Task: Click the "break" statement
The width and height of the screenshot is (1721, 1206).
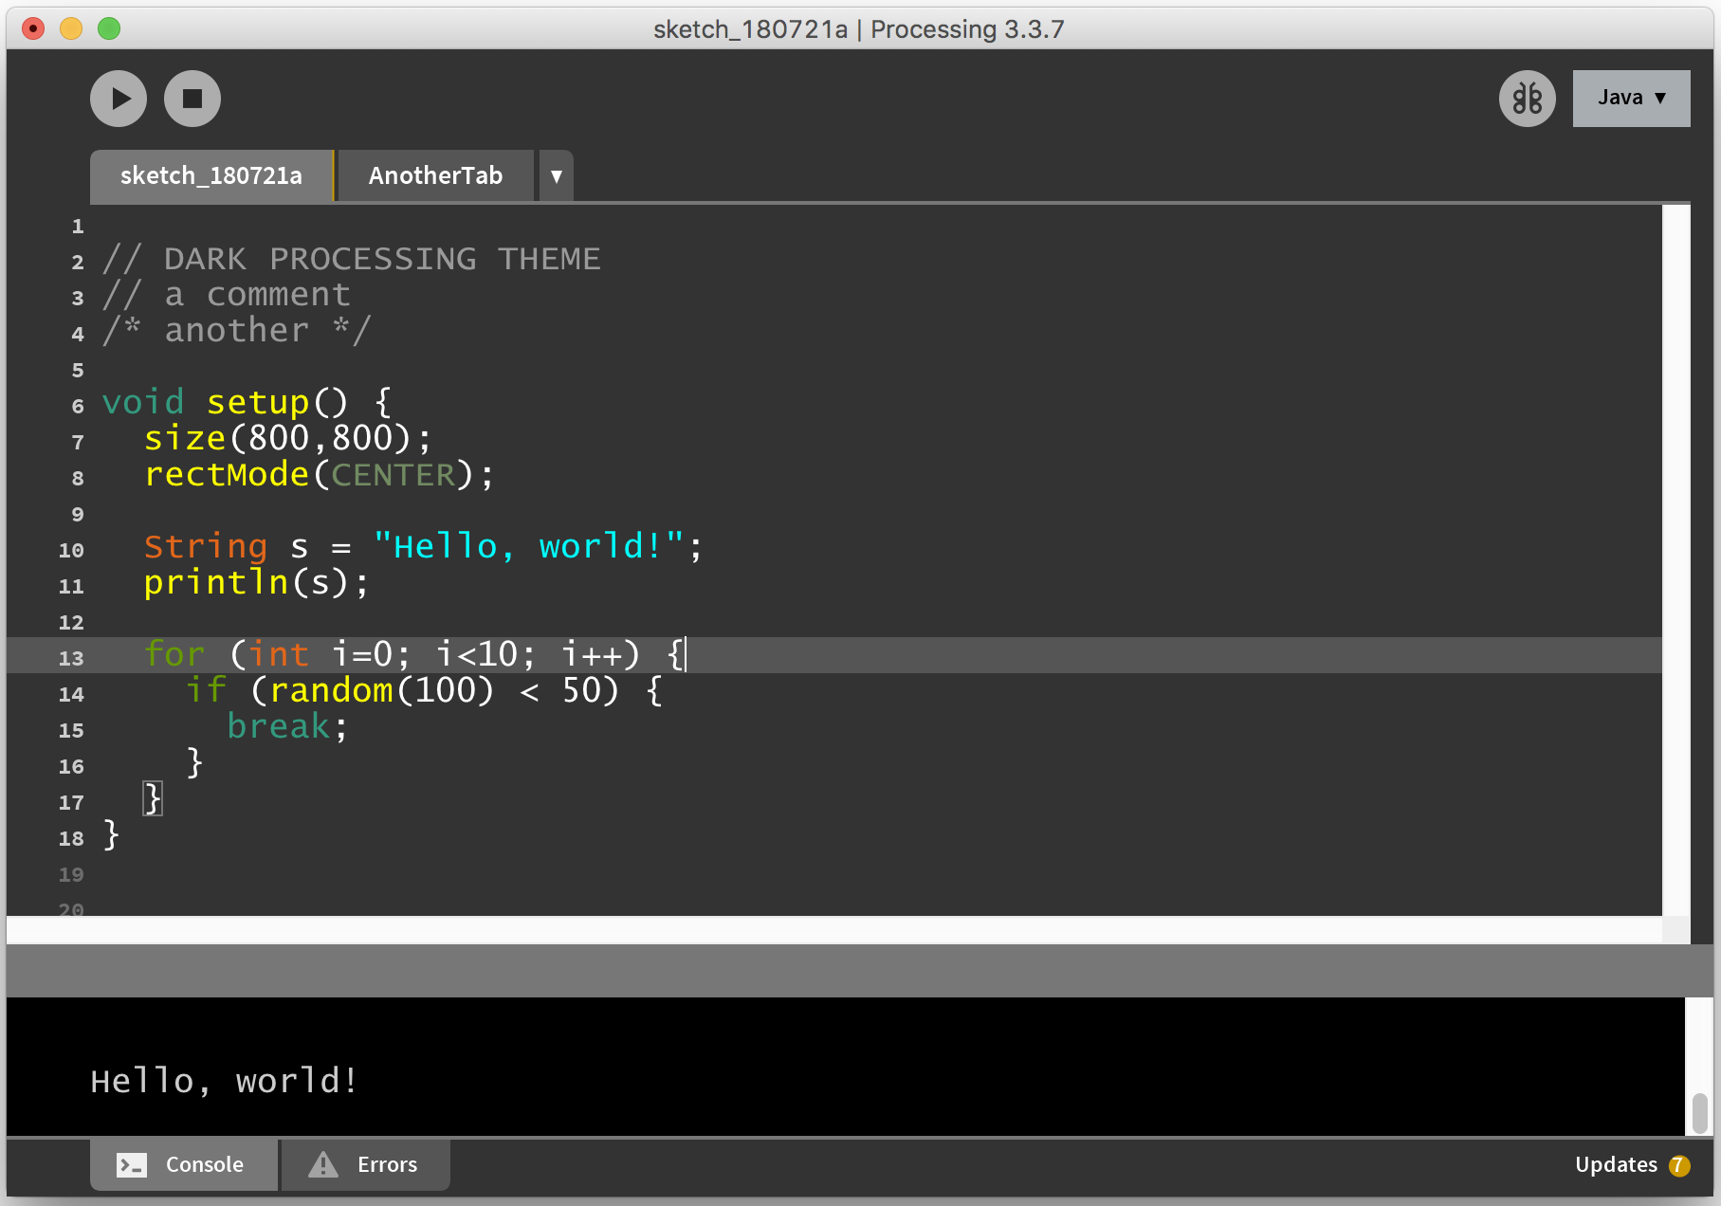Action: [x=279, y=726]
